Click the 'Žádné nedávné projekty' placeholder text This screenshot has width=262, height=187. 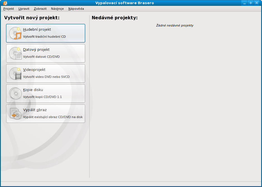coord(175,25)
